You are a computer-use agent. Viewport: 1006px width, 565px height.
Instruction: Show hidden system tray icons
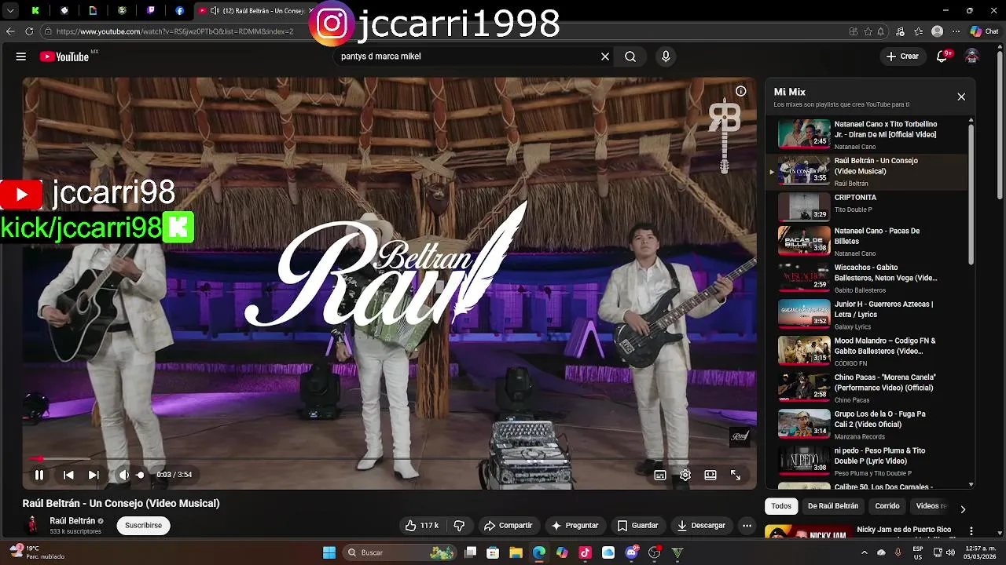865,552
